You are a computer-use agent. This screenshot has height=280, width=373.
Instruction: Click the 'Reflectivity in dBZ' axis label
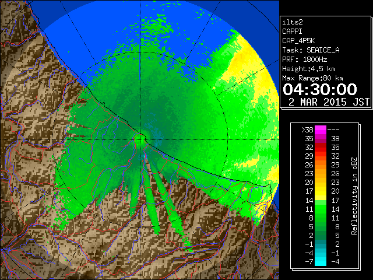354,196
